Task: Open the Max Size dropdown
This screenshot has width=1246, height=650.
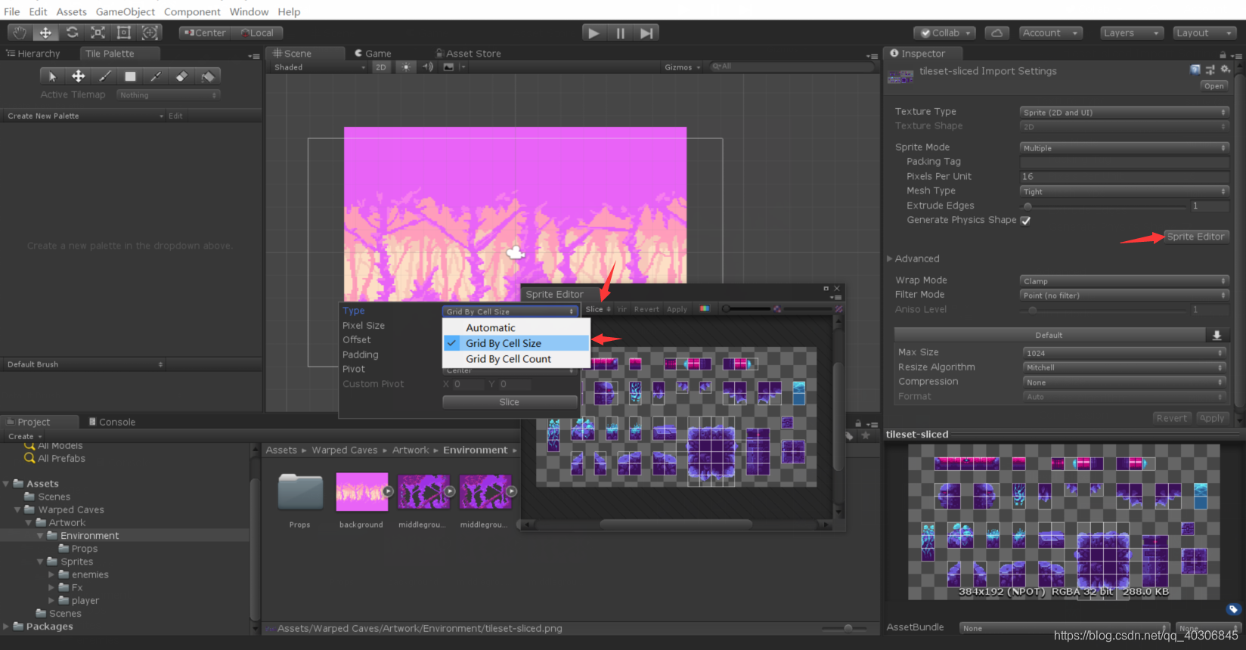Action: tap(1124, 353)
